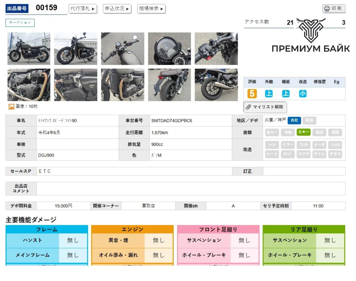Open the 相場検索 arrow button
356x281 pixels.
tap(151, 9)
